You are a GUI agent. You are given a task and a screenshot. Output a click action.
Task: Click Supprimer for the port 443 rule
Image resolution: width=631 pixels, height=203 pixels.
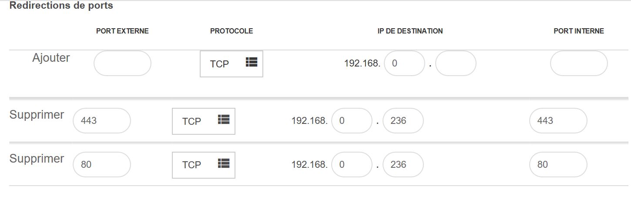click(x=37, y=115)
